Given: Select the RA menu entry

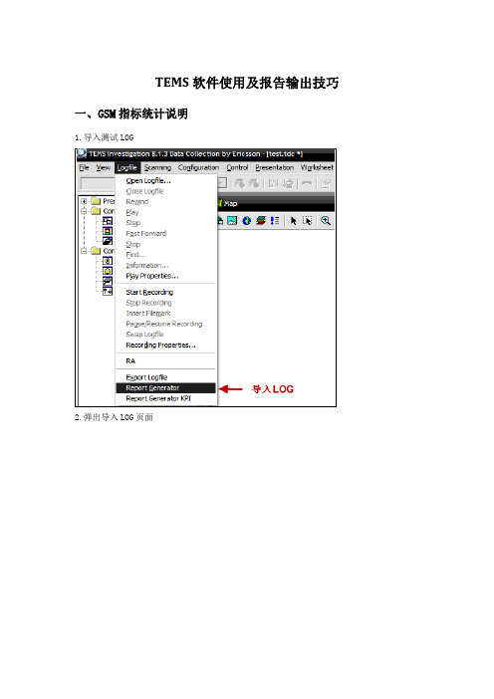Looking at the screenshot, I should pyautogui.click(x=166, y=361).
